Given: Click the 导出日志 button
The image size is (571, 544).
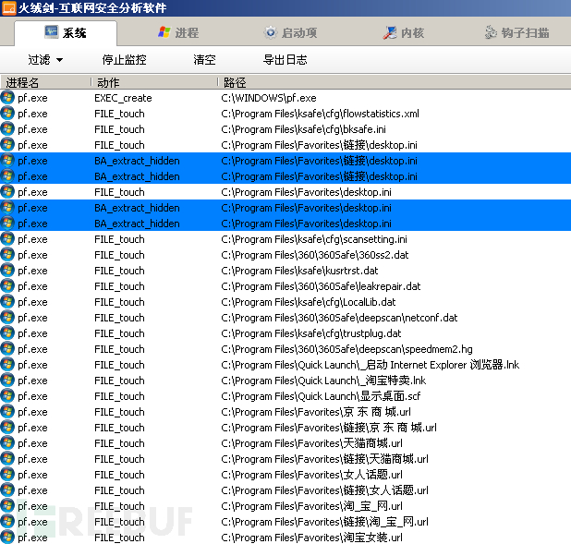Looking at the screenshot, I should 285,60.
